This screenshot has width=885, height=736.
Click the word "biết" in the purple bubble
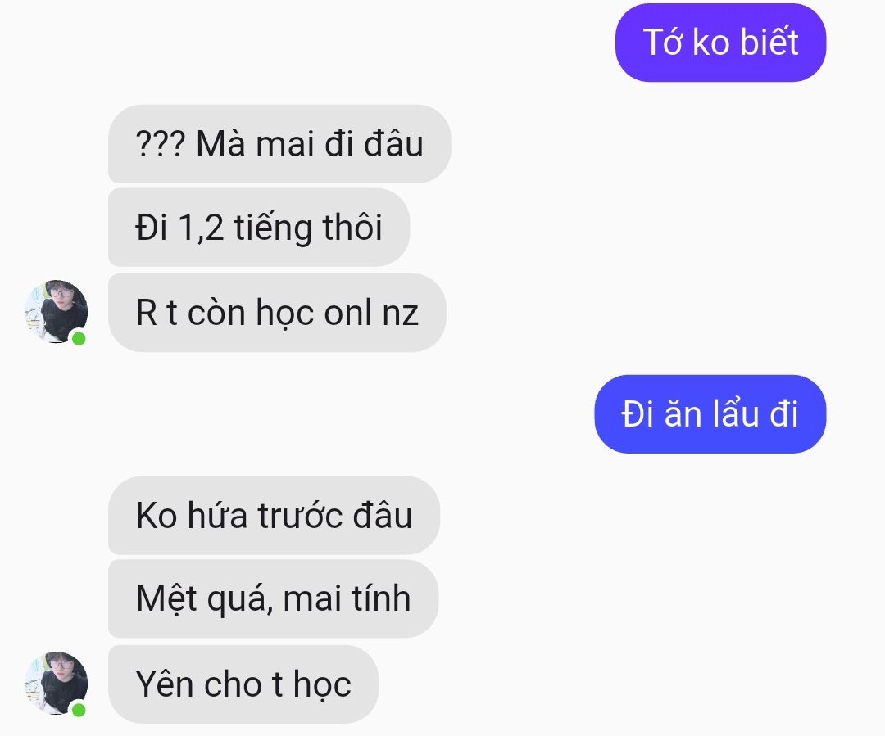(x=769, y=42)
